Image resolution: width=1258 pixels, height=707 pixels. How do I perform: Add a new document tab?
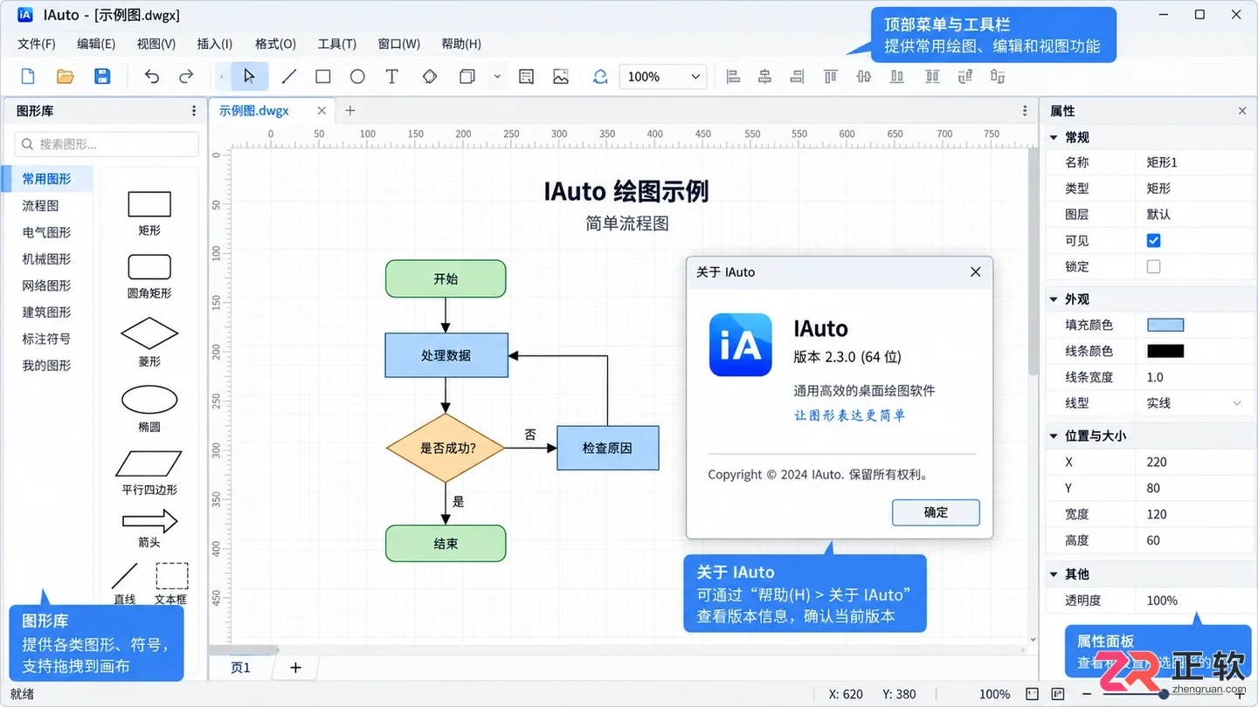(350, 111)
